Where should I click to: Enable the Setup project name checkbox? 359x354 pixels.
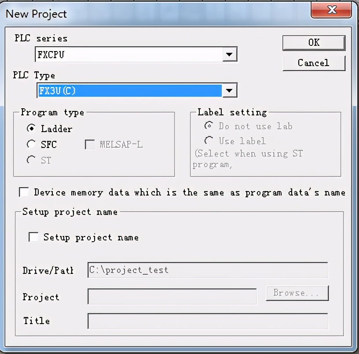(33, 237)
